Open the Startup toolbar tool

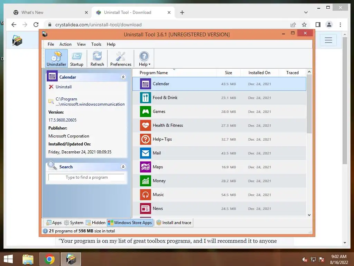tap(76, 59)
